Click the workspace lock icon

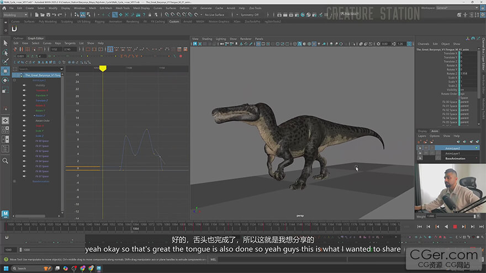coord(483,8)
